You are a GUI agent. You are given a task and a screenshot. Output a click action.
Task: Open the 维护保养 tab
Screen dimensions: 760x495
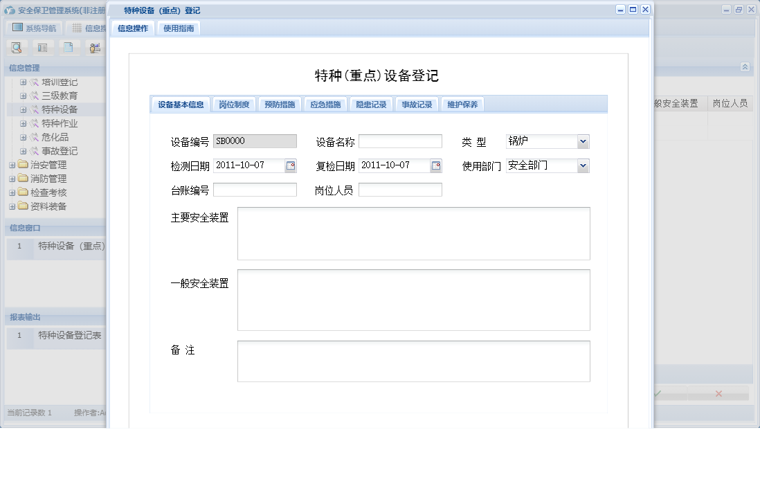click(462, 104)
